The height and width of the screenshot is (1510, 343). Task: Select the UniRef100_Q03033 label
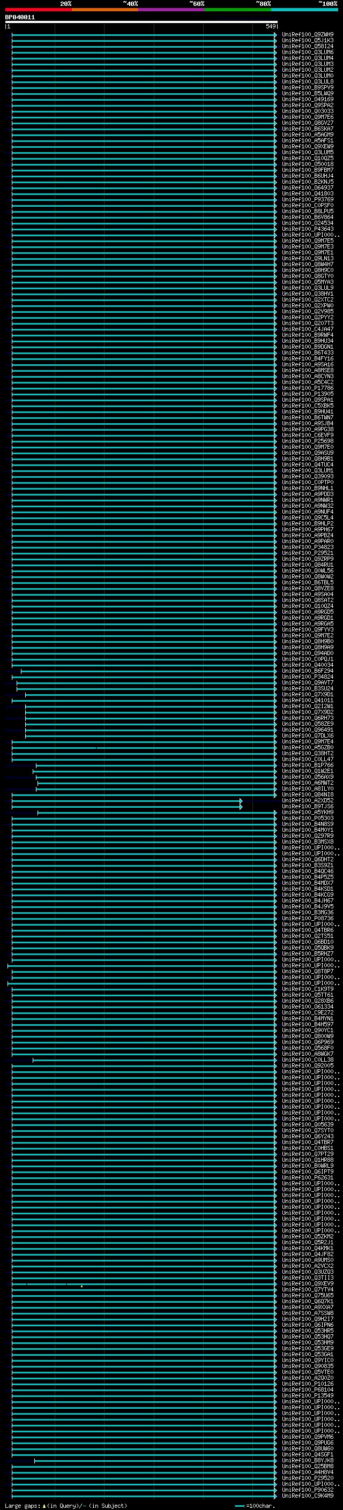point(308,111)
